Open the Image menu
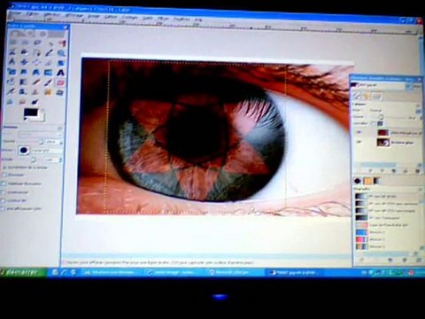The image size is (425, 319). point(94,16)
